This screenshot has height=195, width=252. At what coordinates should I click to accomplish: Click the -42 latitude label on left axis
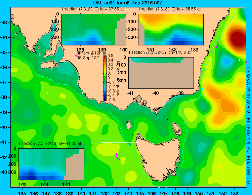(x=4, y=157)
